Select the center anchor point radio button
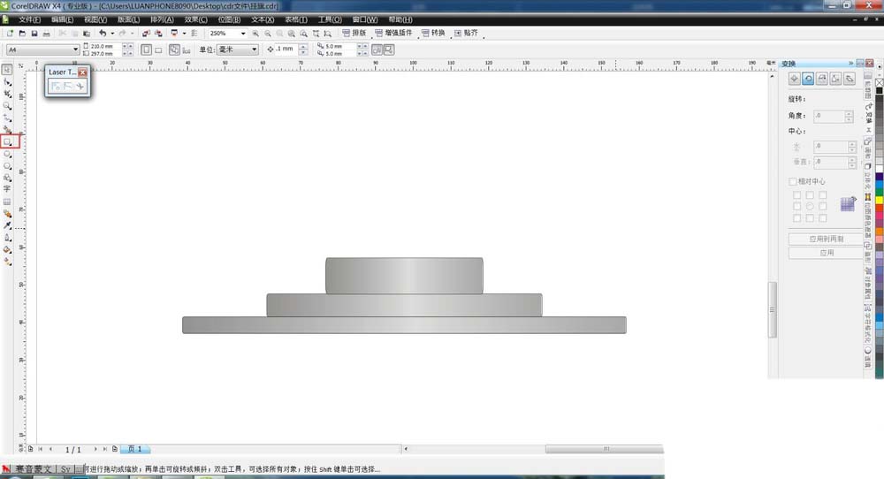 809,206
